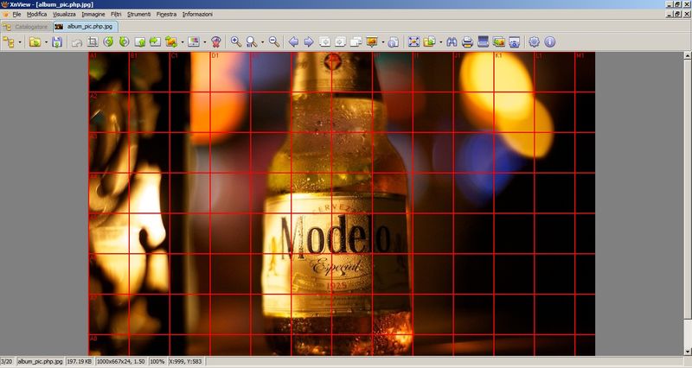Zoom out with the minus magnifier
692x368 pixels.
click(x=274, y=41)
